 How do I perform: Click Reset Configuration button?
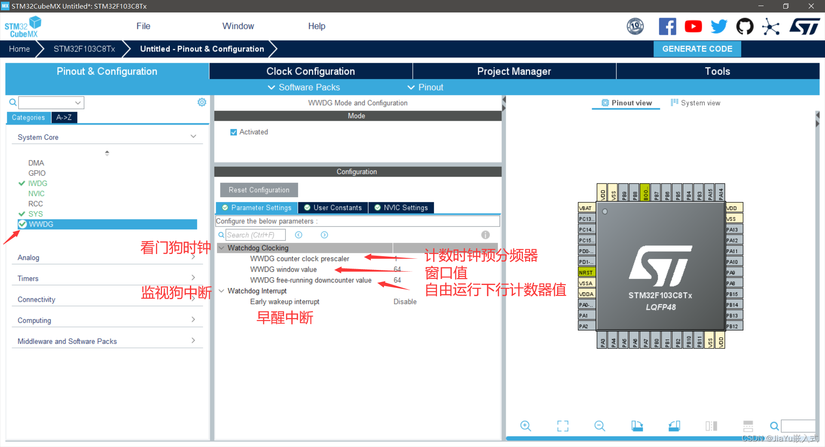259,190
